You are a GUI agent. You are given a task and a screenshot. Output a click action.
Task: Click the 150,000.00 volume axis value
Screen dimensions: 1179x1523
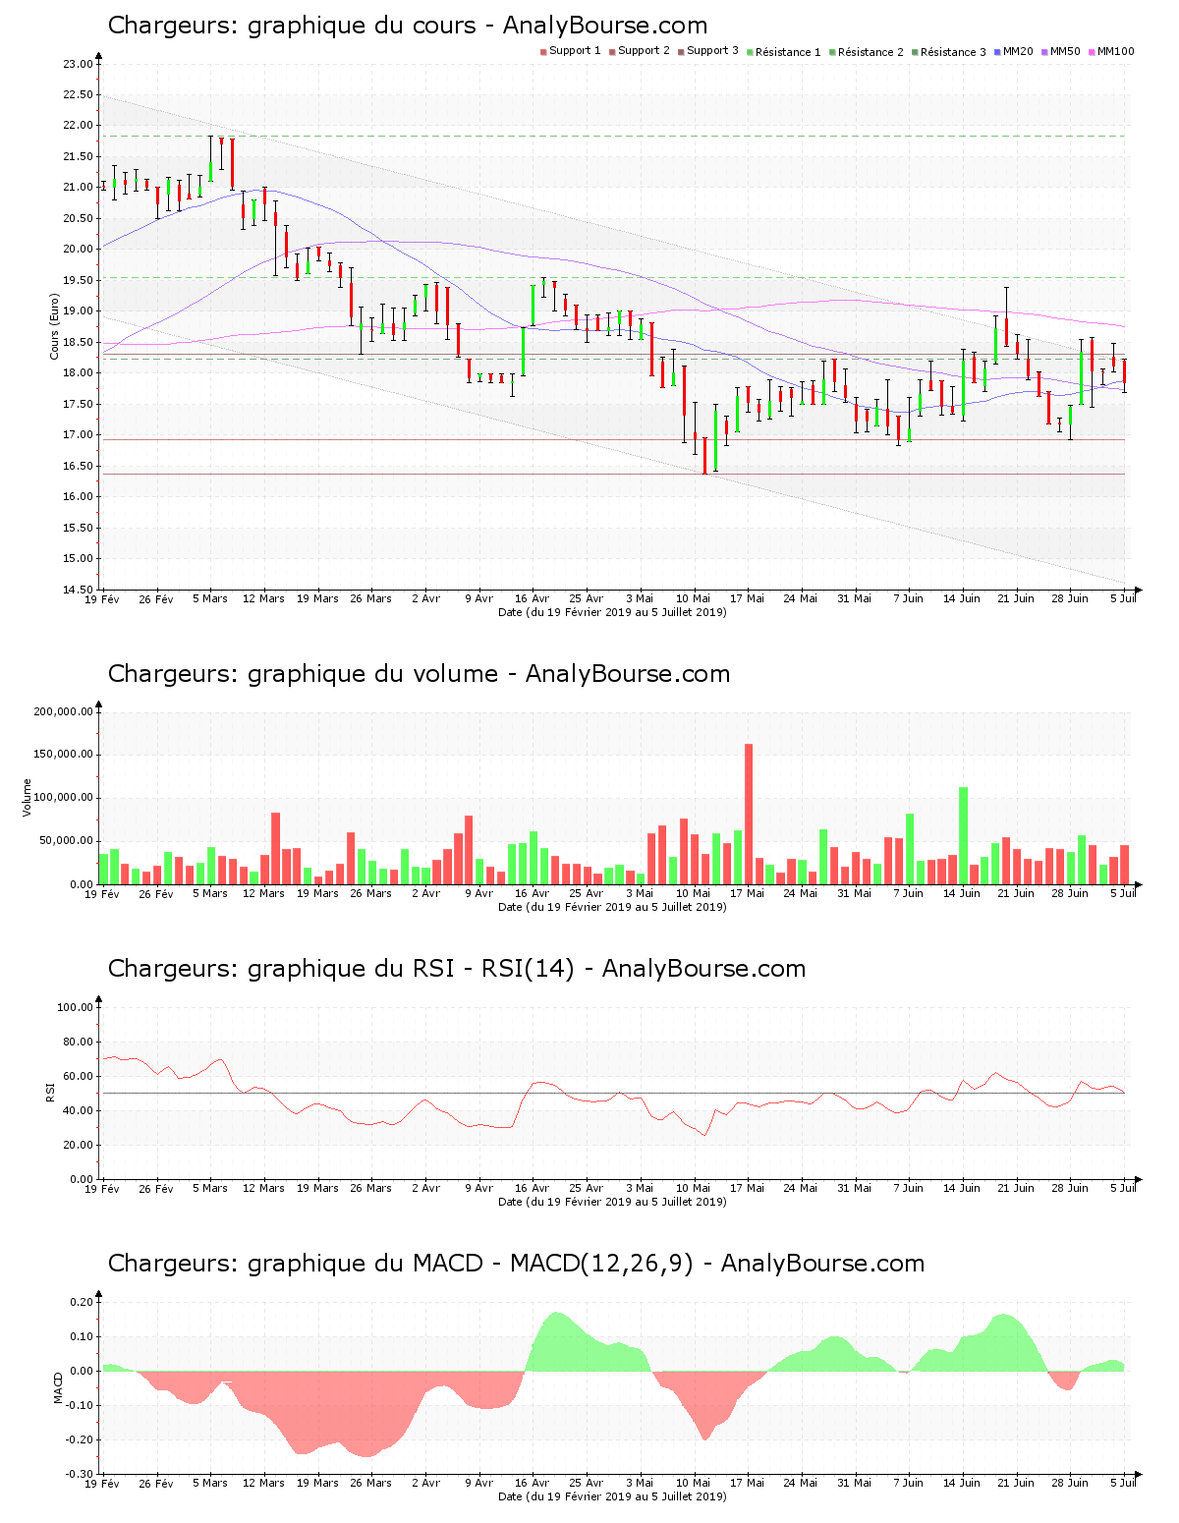[x=64, y=755]
